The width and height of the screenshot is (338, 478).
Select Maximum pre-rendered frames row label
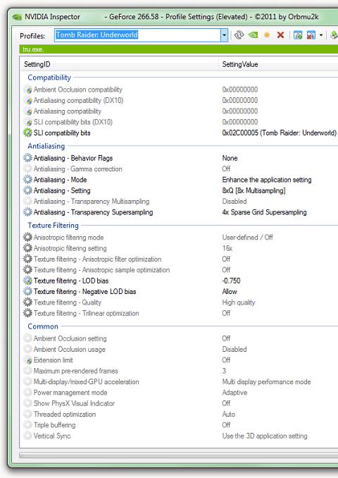pos(75,371)
